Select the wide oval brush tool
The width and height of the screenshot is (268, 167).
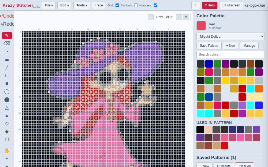pyautogui.click(x=7, y=60)
